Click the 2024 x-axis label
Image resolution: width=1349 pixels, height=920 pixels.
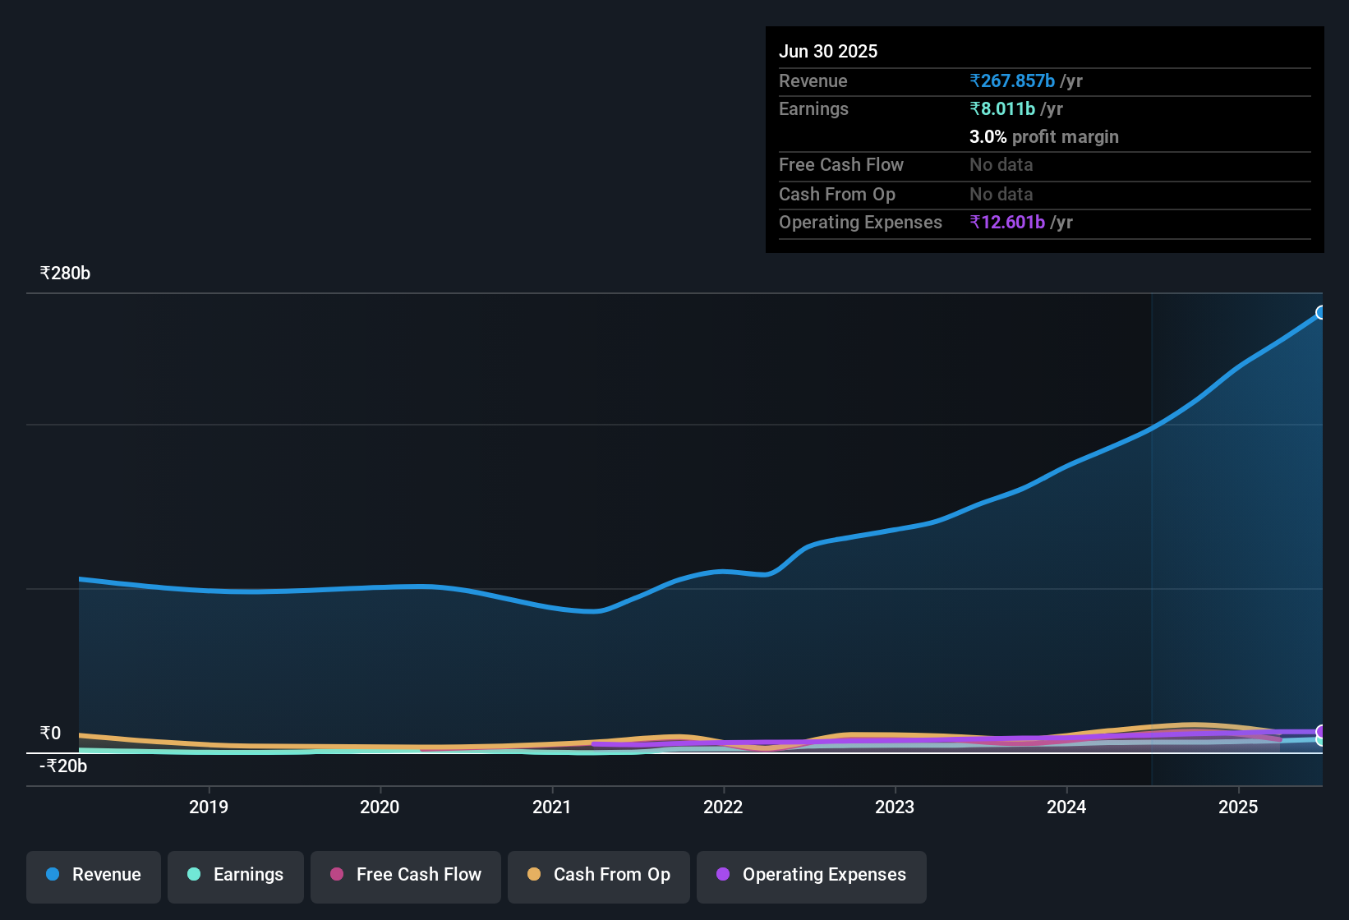click(x=1066, y=807)
